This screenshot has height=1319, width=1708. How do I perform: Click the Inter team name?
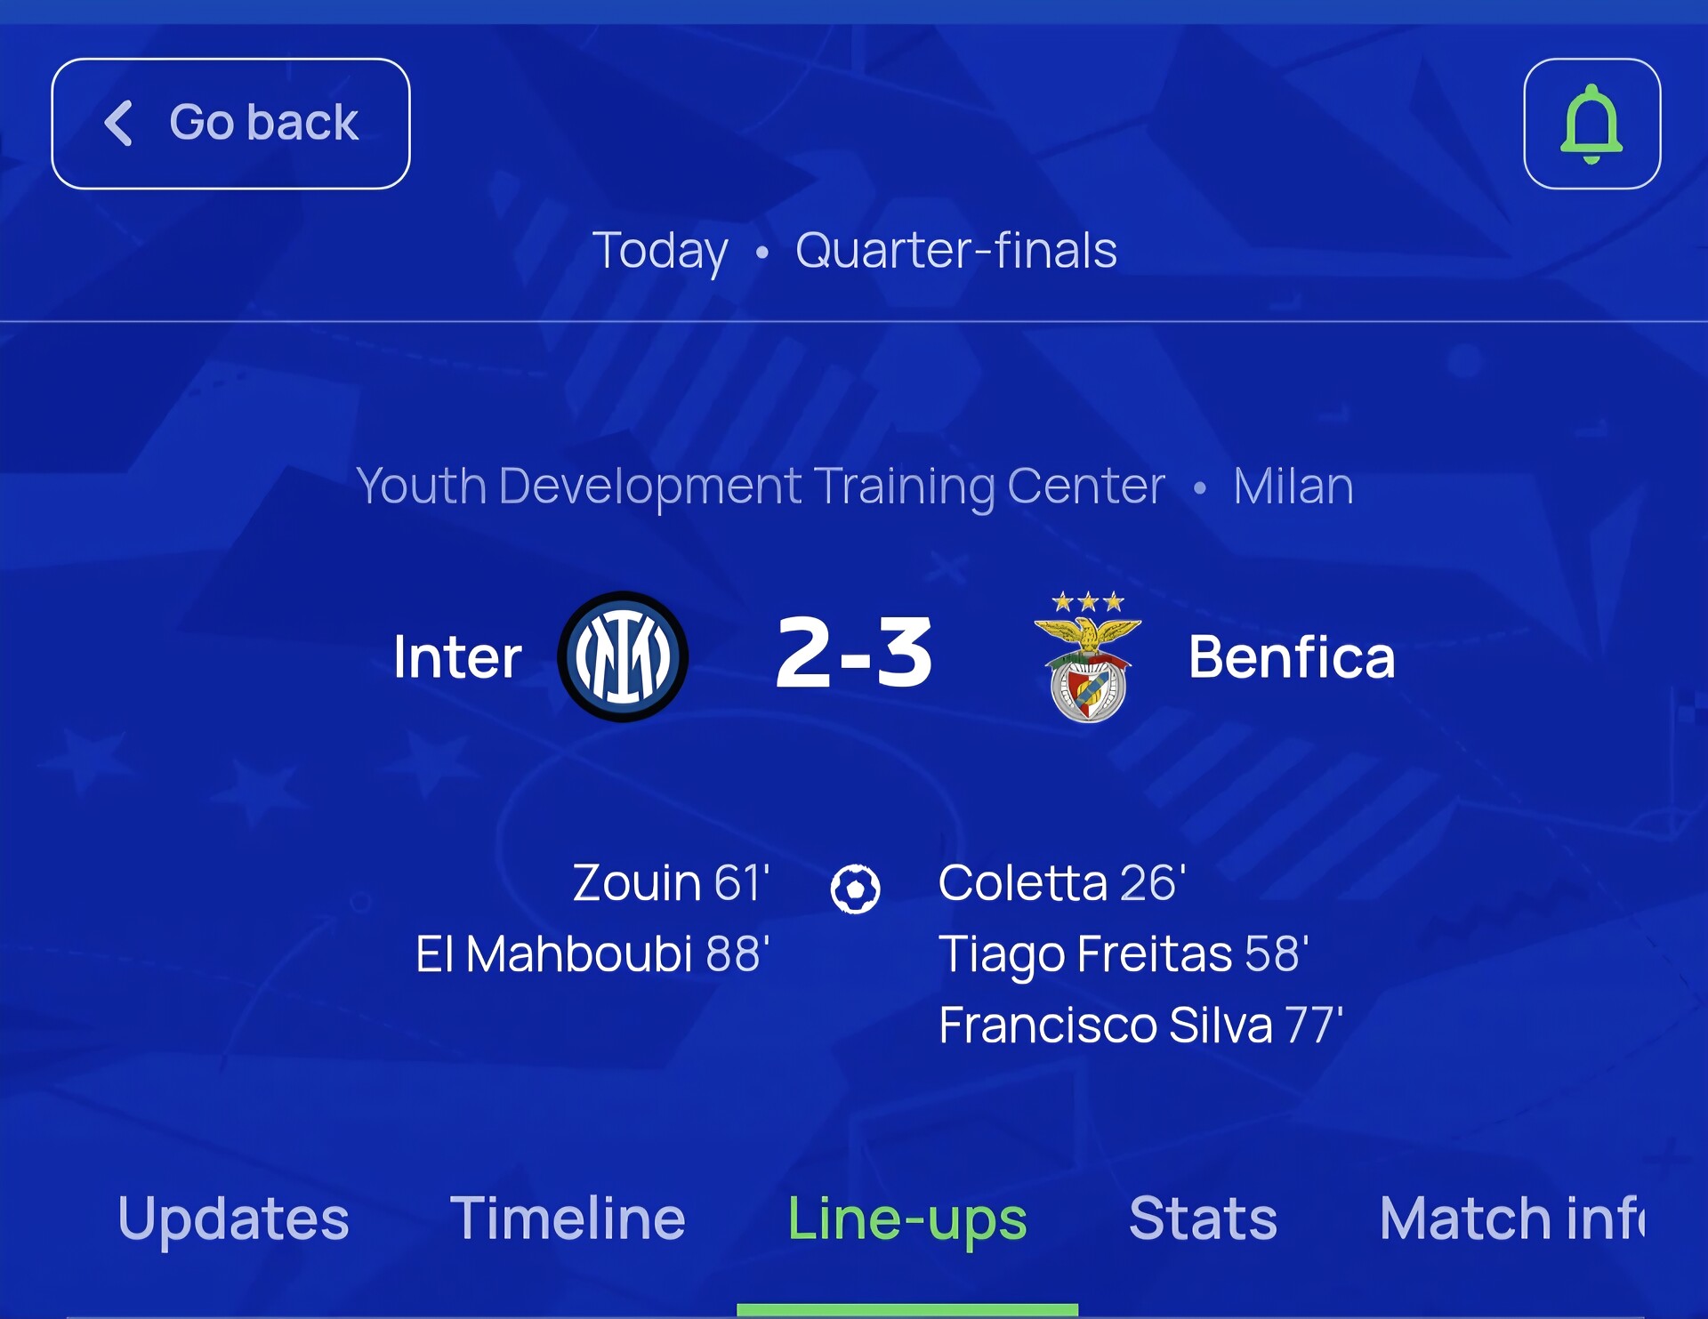[x=457, y=657]
